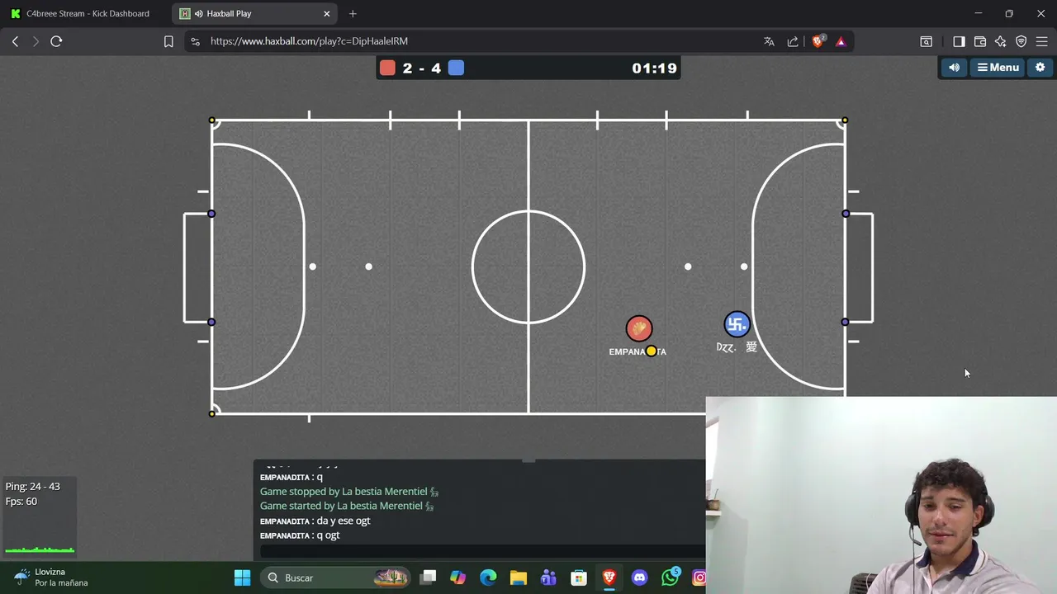Screen dimensions: 1057x594
Task: Click the Fps: 60 readout
Action: pyautogui.click(x=21, y=502)
